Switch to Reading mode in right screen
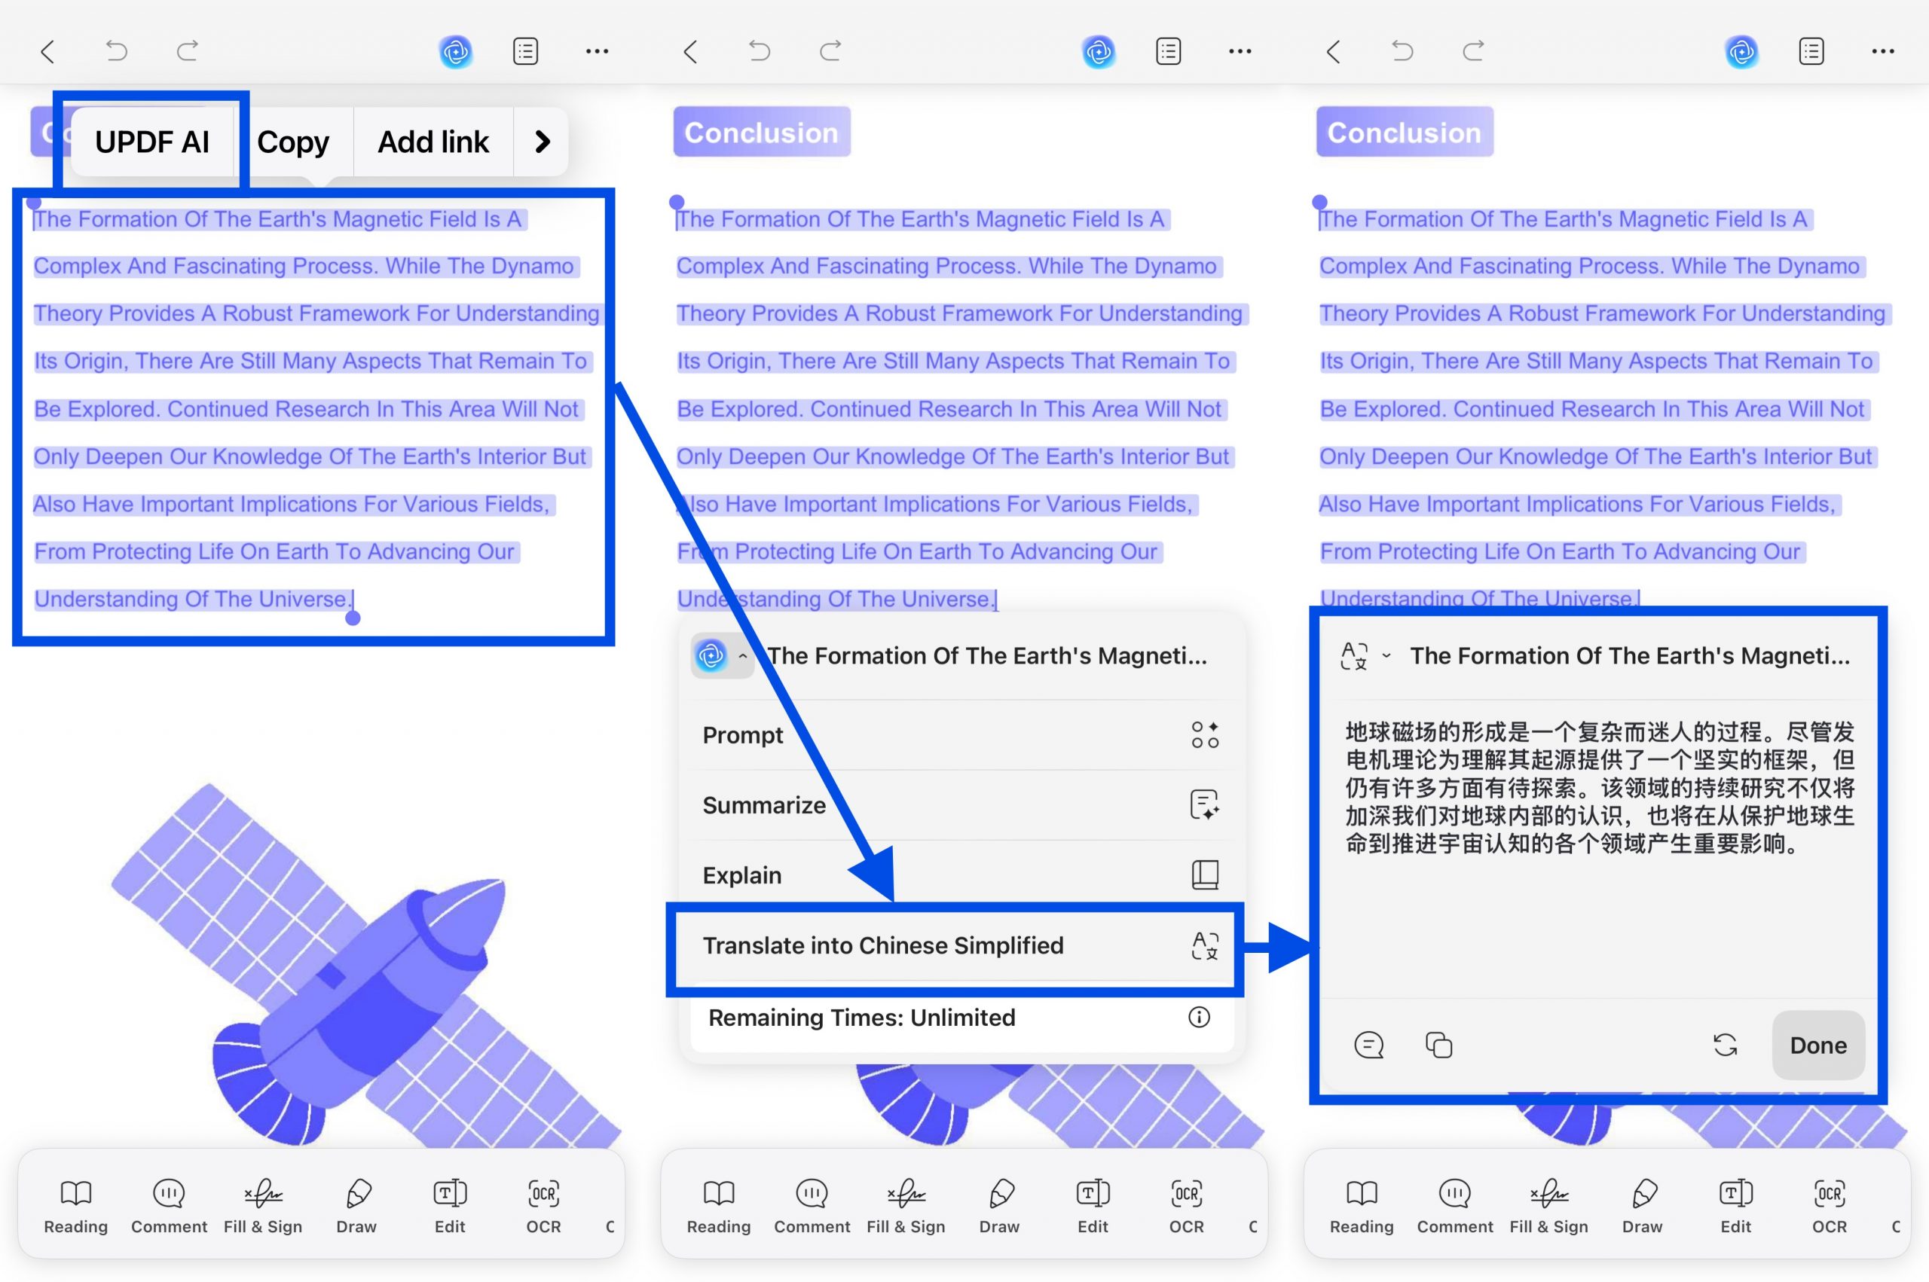This screenshot has height=1282, width=1929. point(1362,1206)
